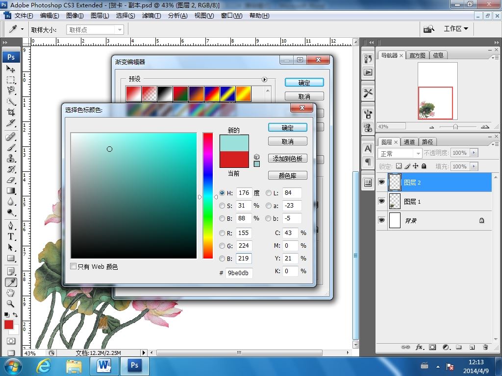Screen dimensions: 502x376
Task: Click 确定 in gradient editor
Action: click(304, 83)
